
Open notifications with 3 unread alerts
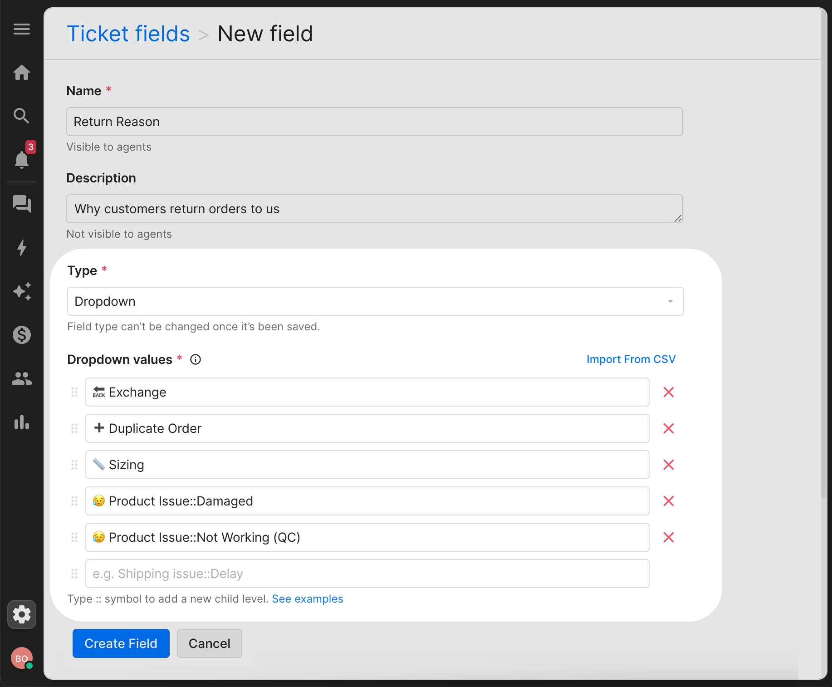click(21, 161)
